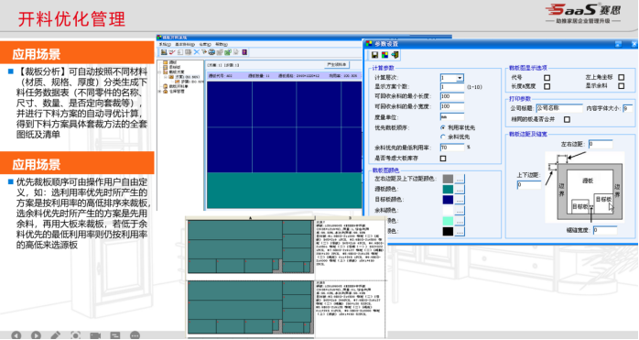Select the 余料优先 radio button
The height and width of the screenshot is (340, 639).
point(443,137)
